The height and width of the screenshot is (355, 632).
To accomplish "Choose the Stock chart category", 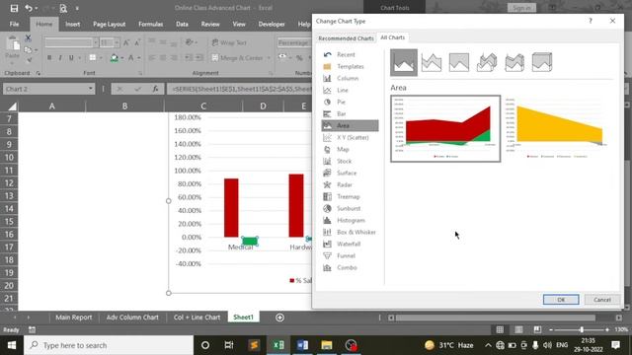I will (350, 161).
